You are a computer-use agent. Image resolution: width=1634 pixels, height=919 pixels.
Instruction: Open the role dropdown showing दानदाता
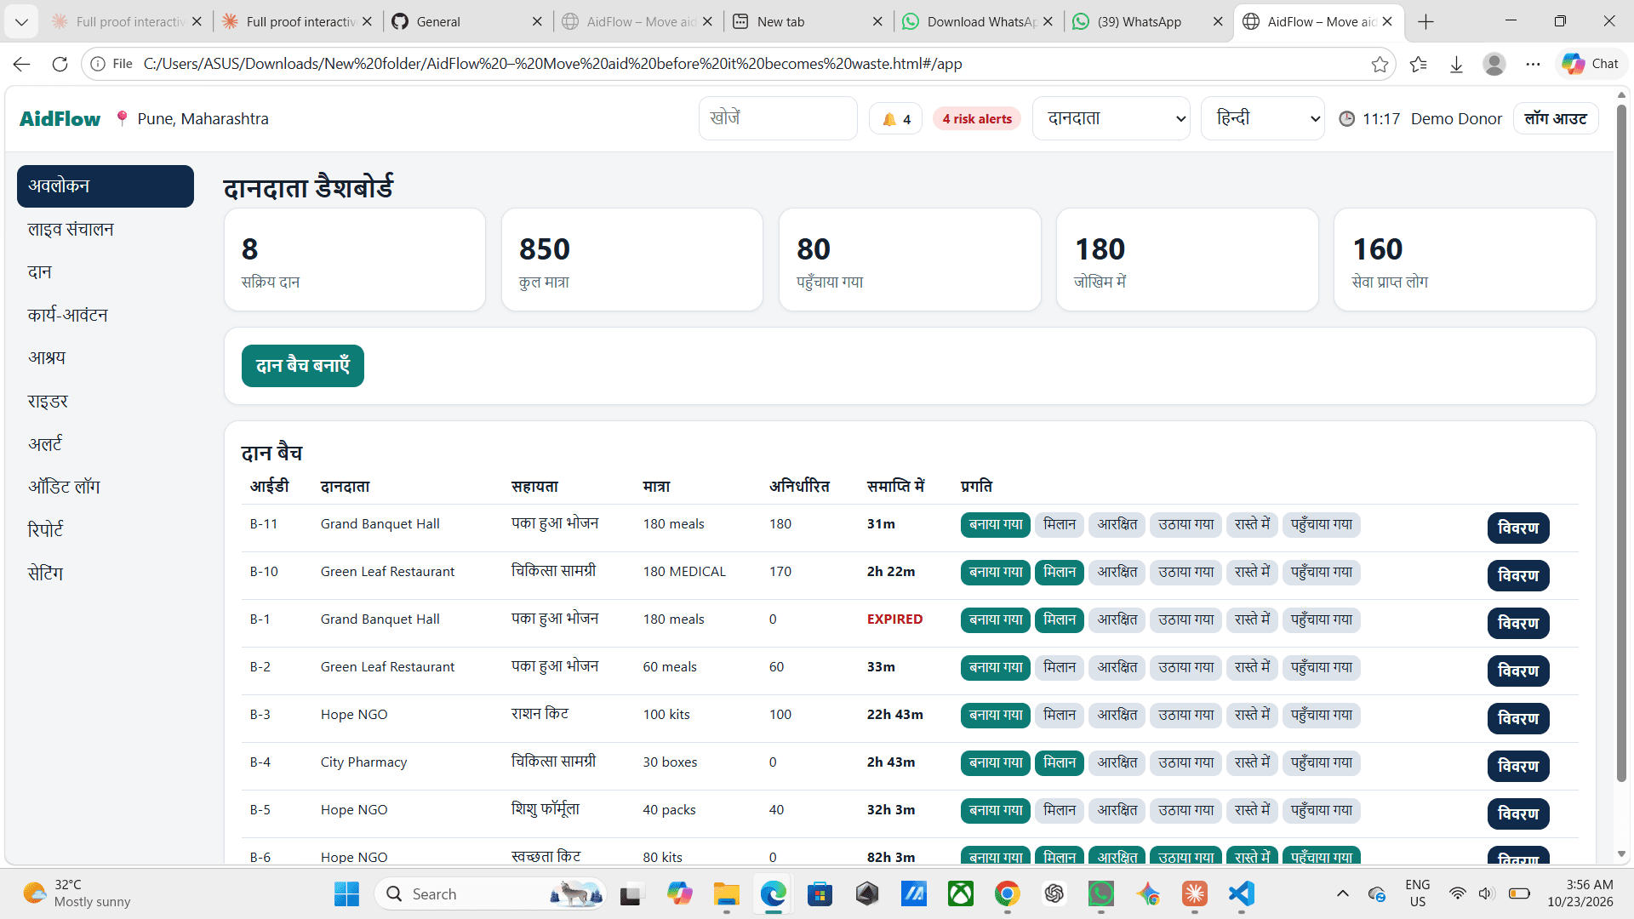1111,118
